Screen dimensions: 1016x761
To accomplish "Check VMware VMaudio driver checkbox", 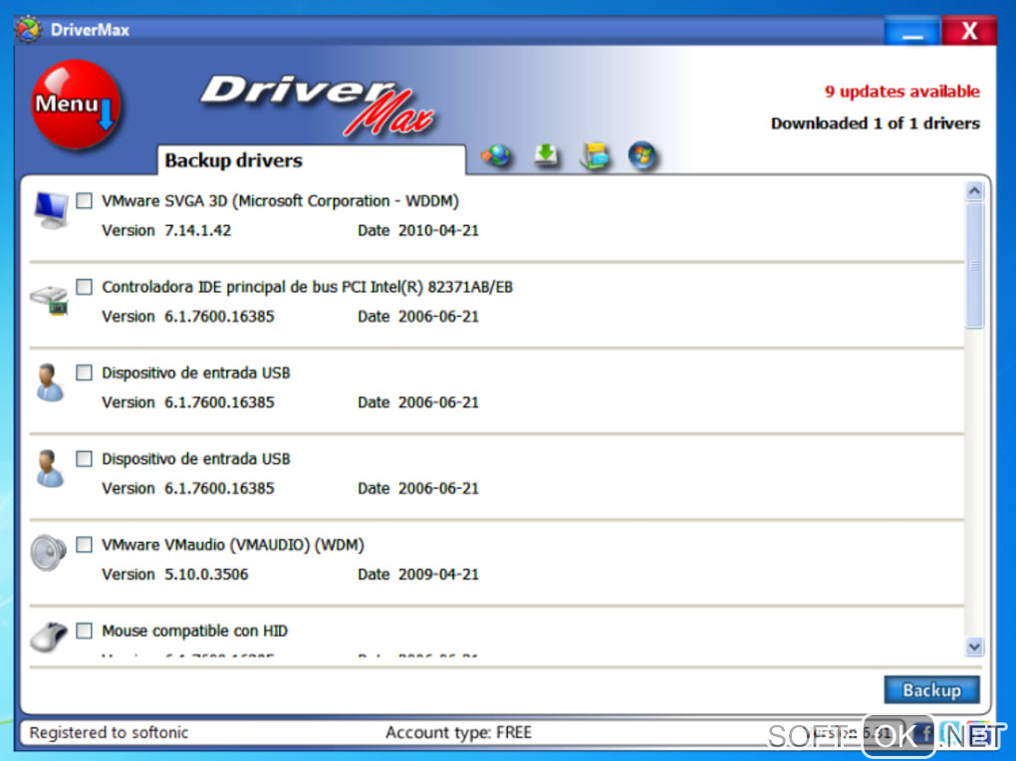I will pyautogui.click(x=85, y=545).
